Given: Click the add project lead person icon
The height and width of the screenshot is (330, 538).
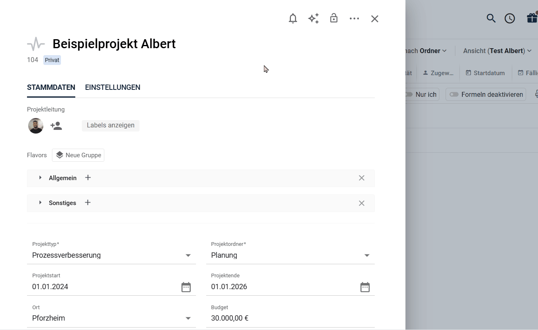Looking at the screenshot, I should 56,126.
